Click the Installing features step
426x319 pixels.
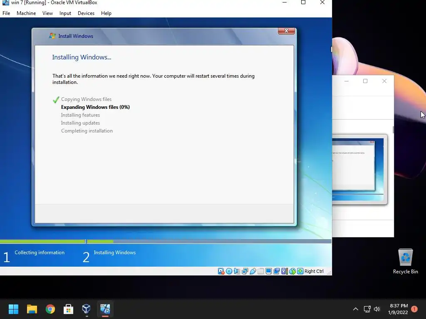[x=80, y=115]
